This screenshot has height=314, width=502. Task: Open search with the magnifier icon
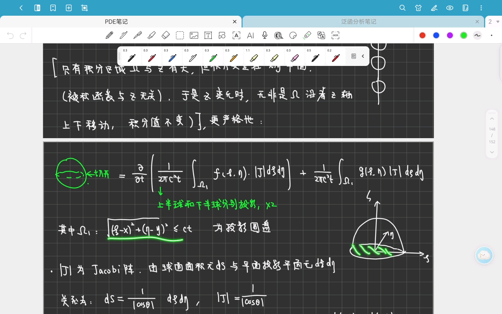point(402,8)
